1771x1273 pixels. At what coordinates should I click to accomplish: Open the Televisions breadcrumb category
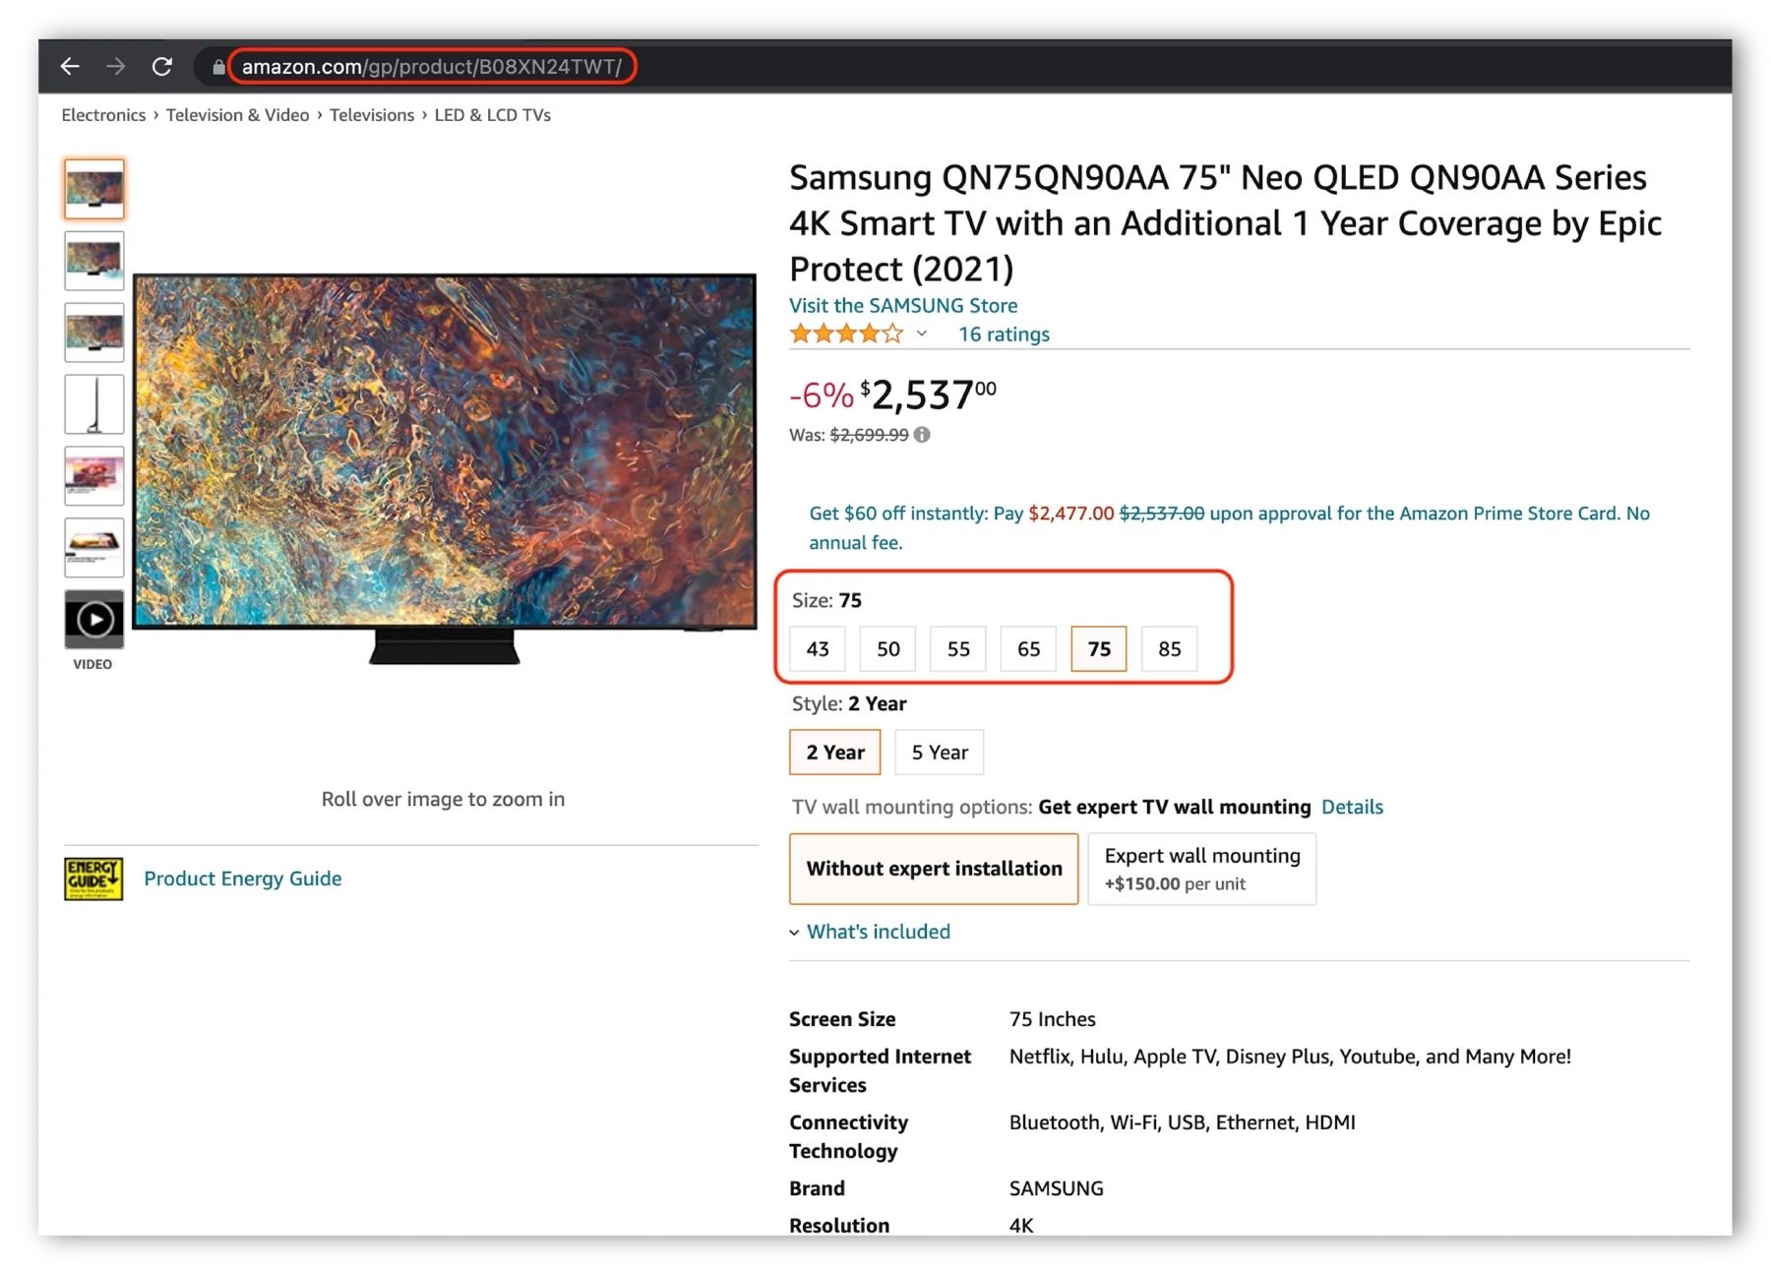pos(371,115)
